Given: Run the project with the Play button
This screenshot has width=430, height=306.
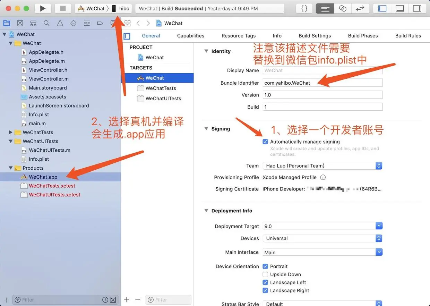Looking at the screenshot, I should point(43,8).
